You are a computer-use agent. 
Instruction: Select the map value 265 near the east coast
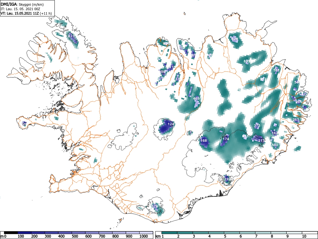(x=296, y=119)
